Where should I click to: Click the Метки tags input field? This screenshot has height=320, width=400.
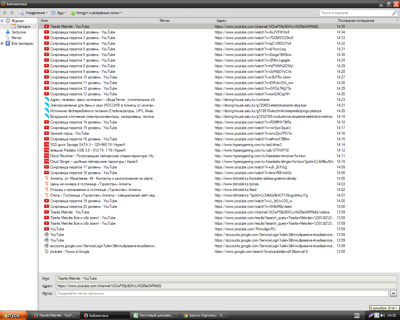(x=222, y=293)
